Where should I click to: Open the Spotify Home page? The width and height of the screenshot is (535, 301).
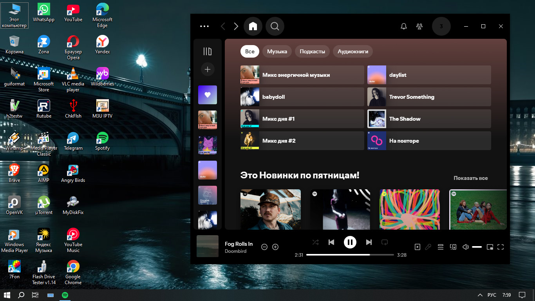click(x=253, y=26)
